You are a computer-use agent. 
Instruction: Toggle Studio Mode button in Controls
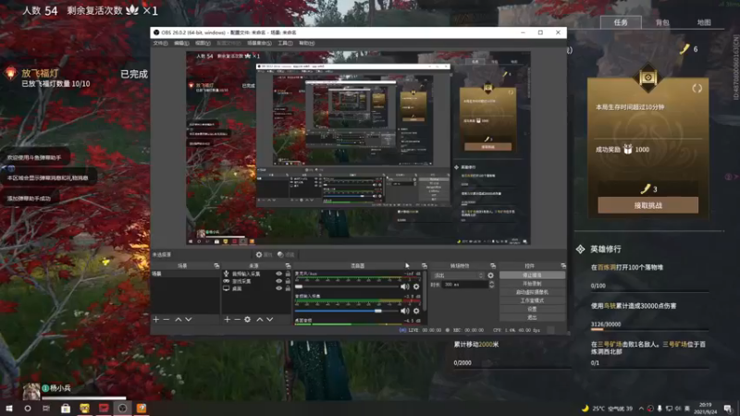click(532, 300)
